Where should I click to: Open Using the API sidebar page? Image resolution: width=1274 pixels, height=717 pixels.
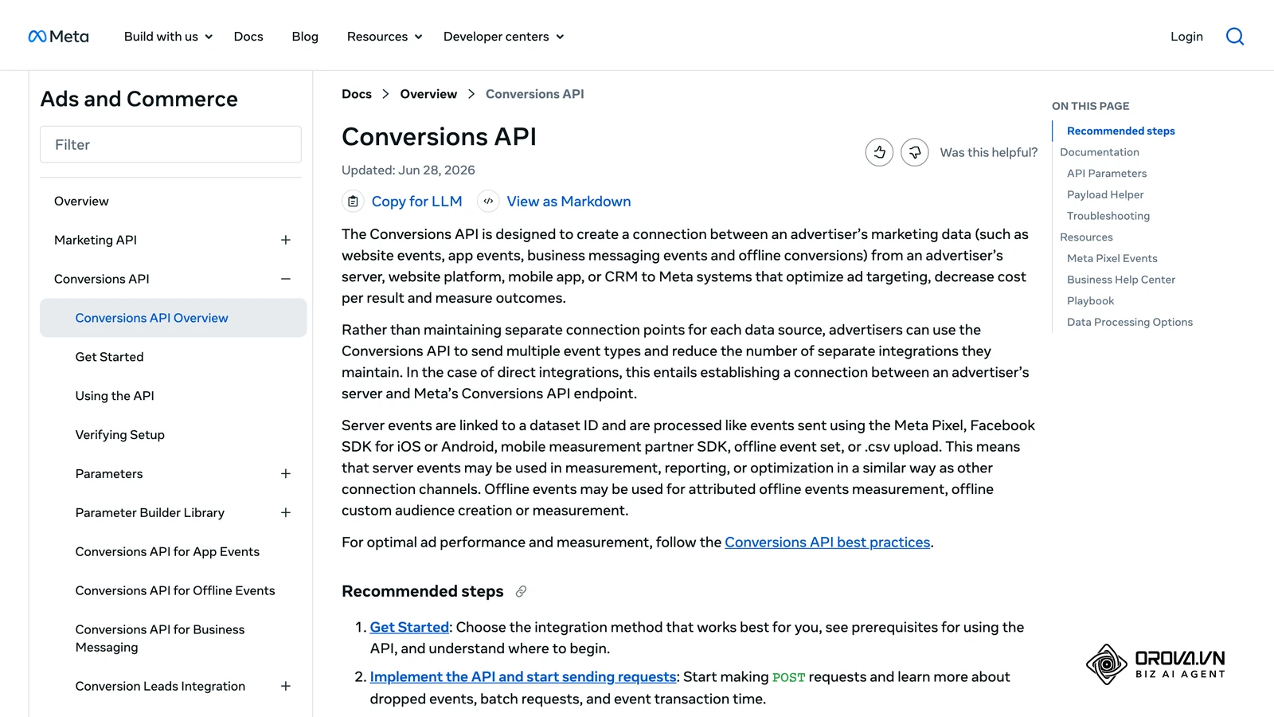[115, 396]
